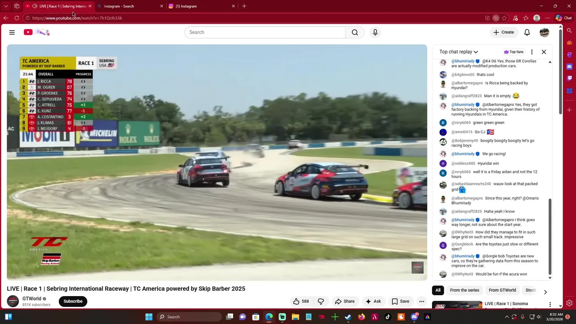
Task: Go back to previous page
Action: (6, 18)
